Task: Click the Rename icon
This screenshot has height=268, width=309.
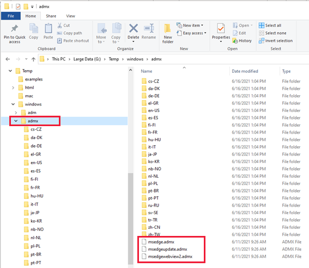Action: (x=149, y=28)
